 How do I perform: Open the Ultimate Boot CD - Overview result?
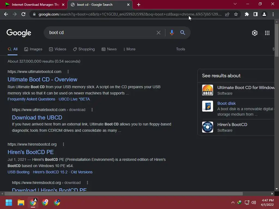coord(42,79)
